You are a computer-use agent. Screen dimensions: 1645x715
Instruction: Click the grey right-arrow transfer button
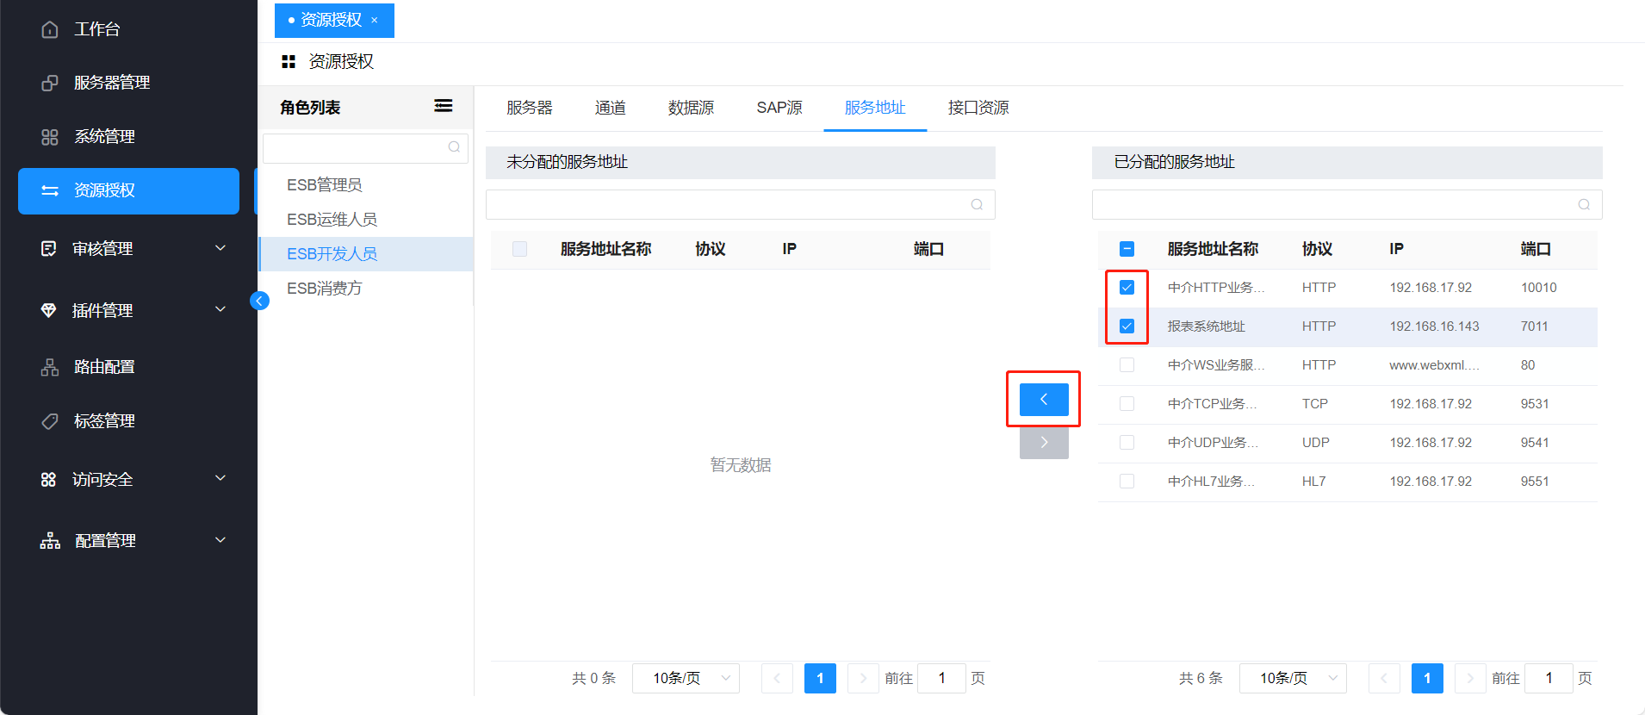click(1044, 443)
